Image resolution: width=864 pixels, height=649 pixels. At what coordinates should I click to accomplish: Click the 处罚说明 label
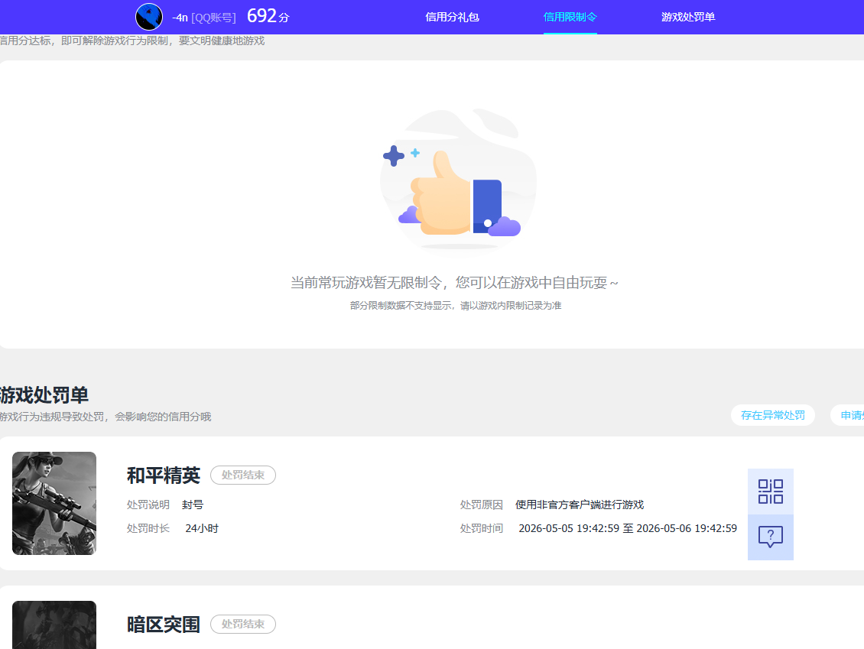click(x=148, y=505)
